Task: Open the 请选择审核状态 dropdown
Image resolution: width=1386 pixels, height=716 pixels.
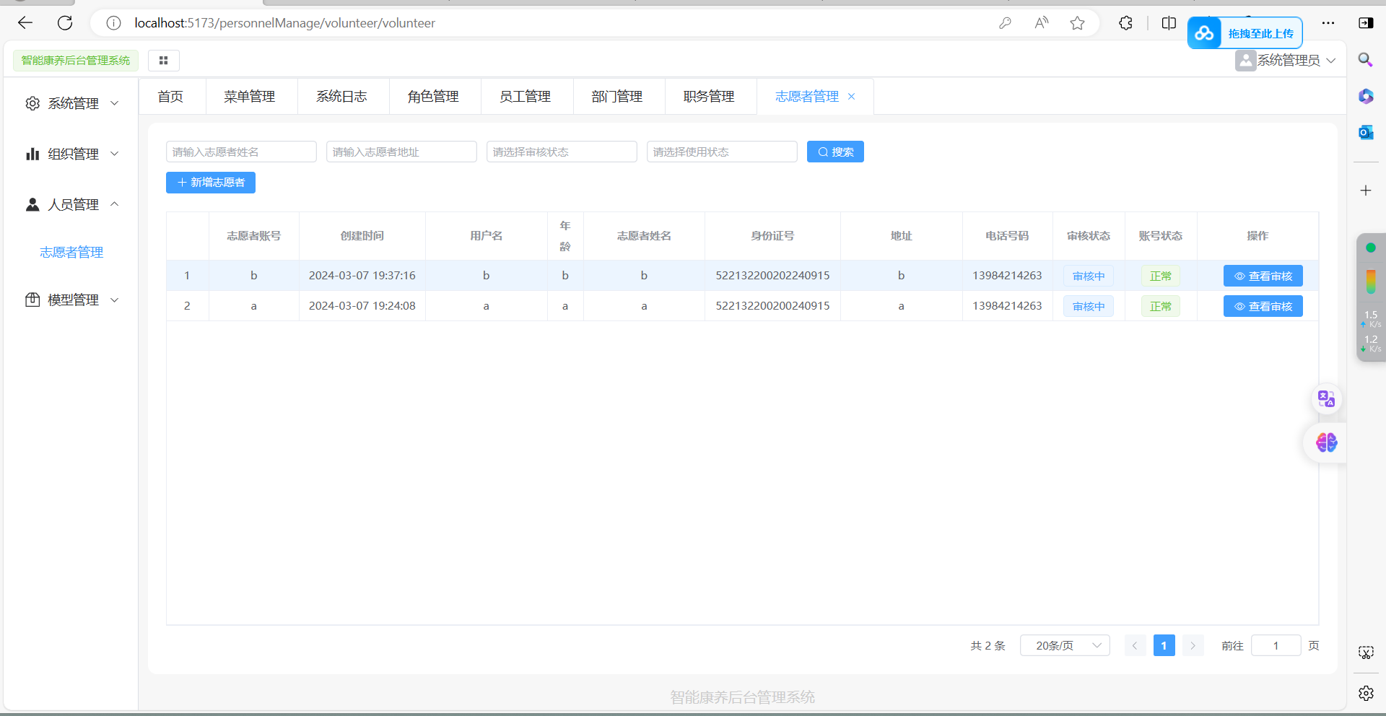Action: 562,152
